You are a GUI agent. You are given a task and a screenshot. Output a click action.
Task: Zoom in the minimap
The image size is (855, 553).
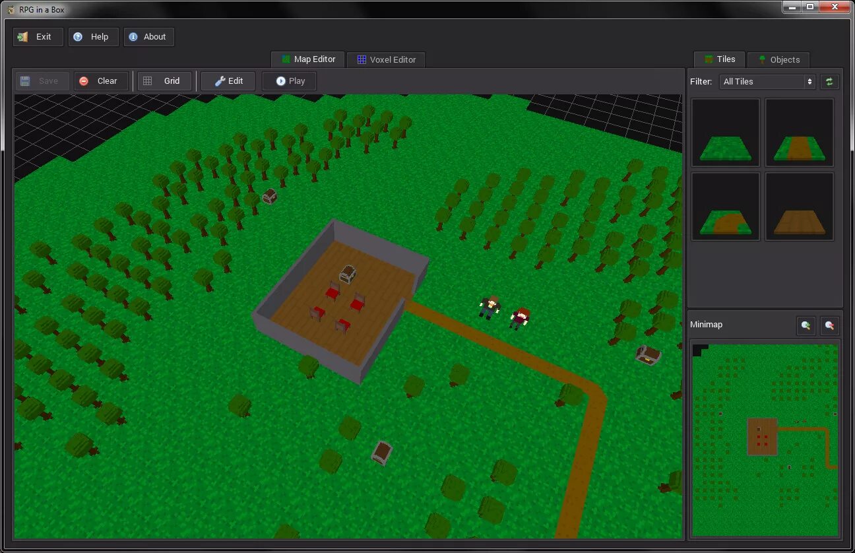click(x=806, y=325)
